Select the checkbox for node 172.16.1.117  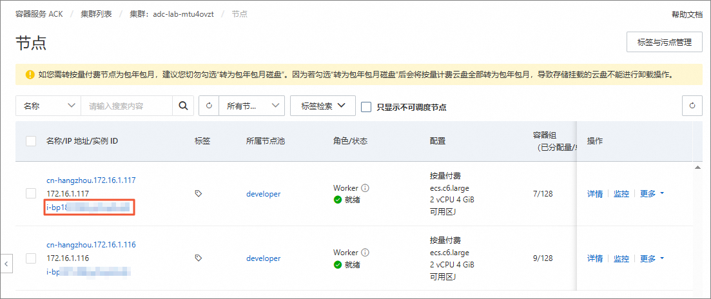[31, 193]
